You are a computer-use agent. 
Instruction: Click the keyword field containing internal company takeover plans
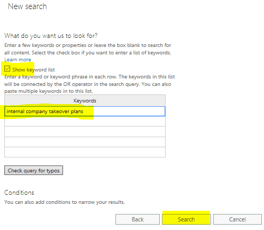coord(85,112)
